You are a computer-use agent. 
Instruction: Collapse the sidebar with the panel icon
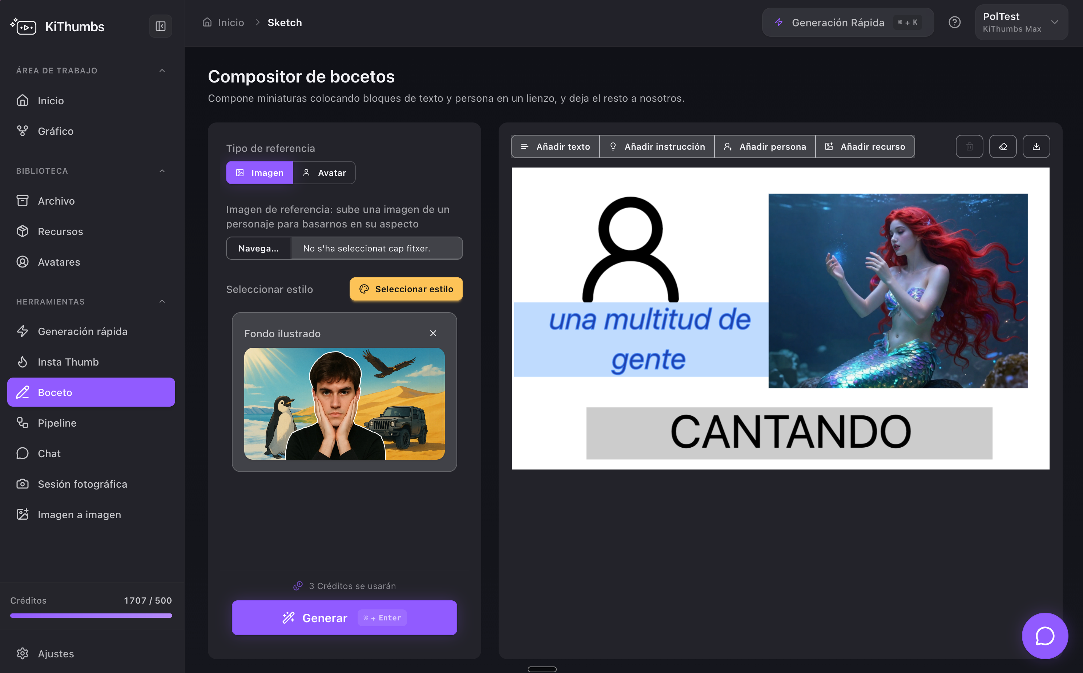pyautogui.click(x=160, y=26)
